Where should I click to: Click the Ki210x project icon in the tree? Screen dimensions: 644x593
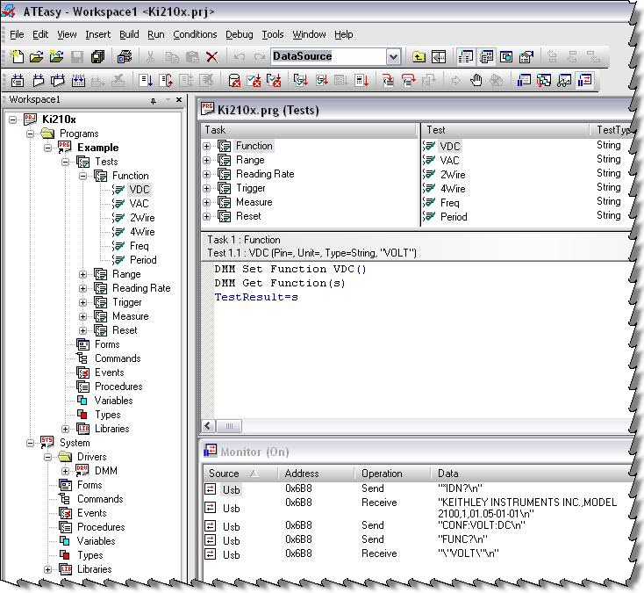[31, 119]
